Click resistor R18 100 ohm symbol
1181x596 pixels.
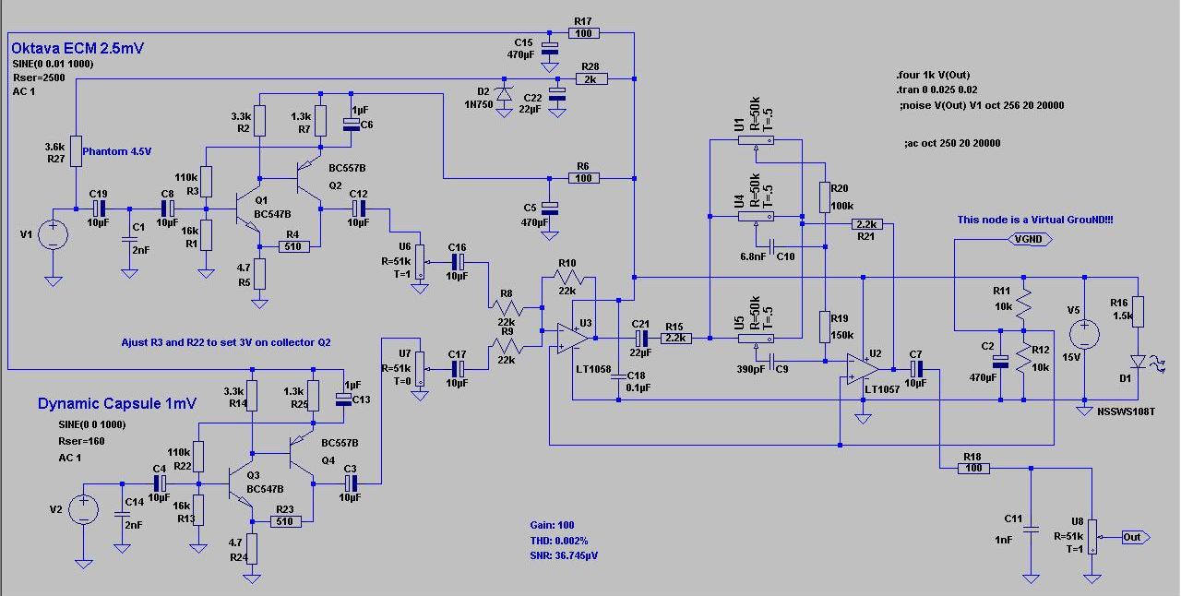(x=972, y=468)
